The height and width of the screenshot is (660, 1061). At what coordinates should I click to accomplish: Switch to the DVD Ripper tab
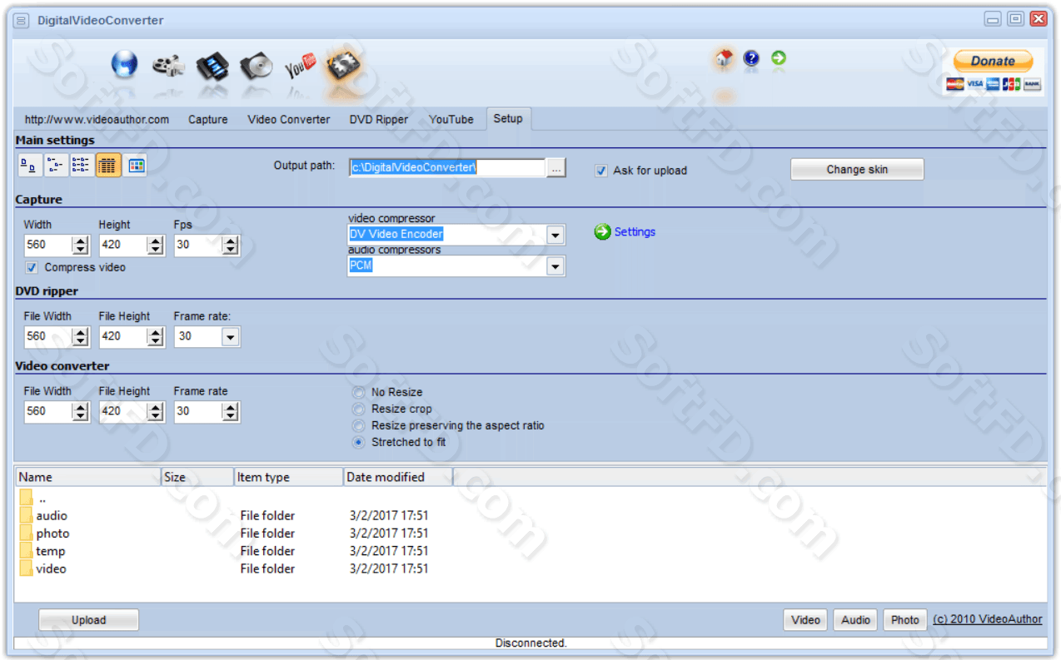pyautogui.click(x=379, y=120)
